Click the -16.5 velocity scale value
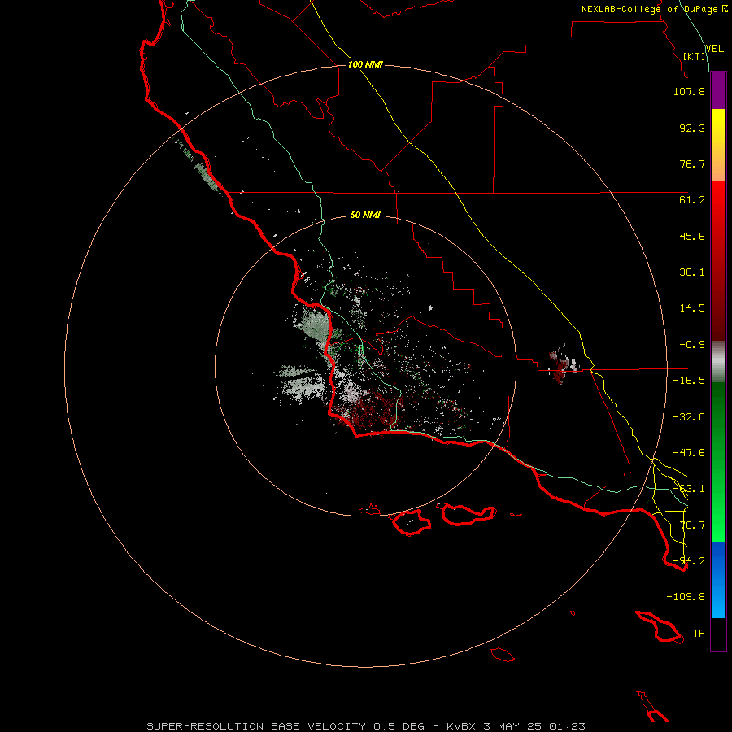732x732 pixels. click(x=689, y=381)
